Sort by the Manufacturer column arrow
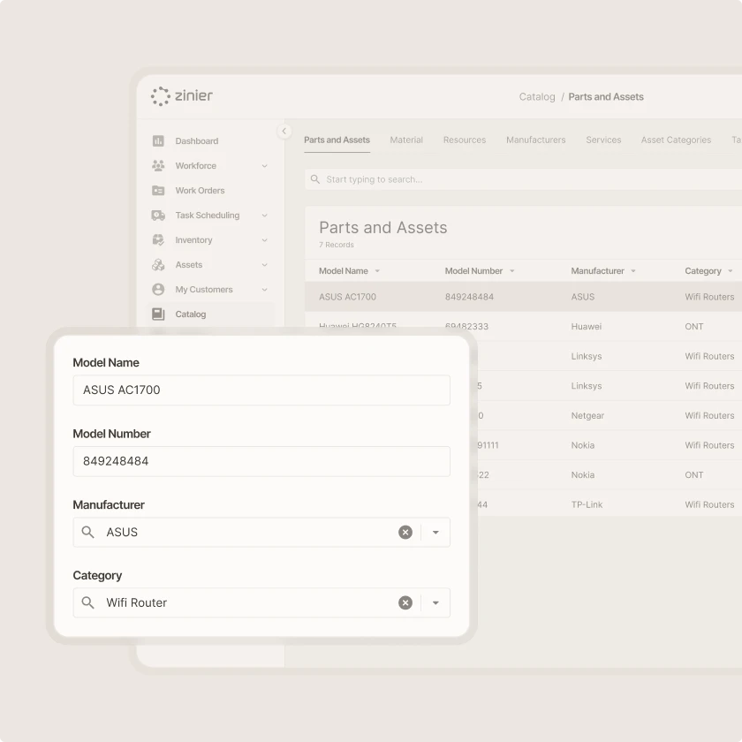The height and width of the screenshot is (742, 742). [x=633, y=271]
